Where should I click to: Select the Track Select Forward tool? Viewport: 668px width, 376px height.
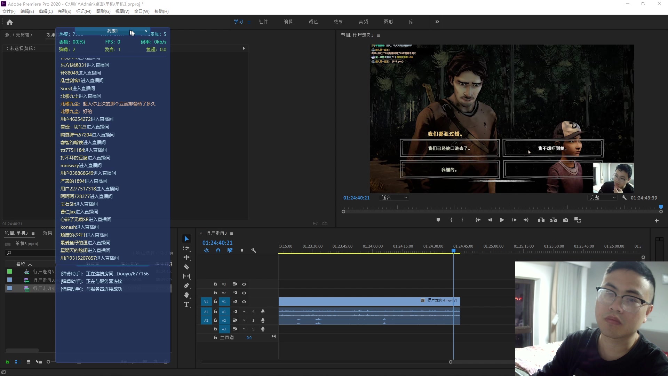186,248
